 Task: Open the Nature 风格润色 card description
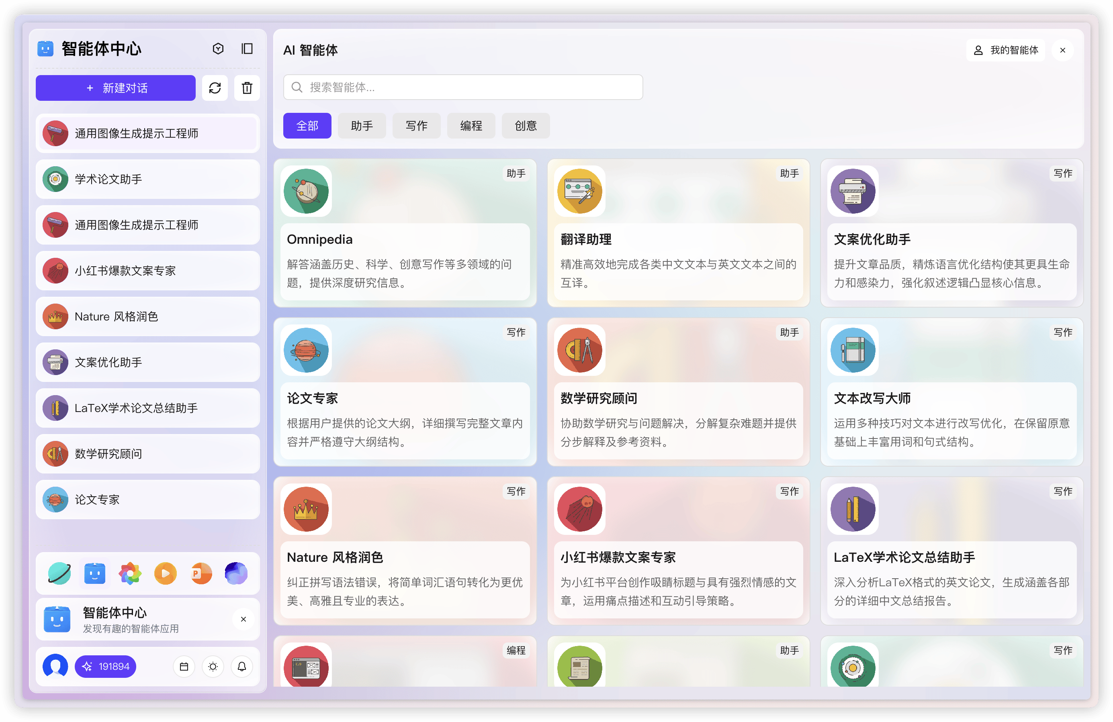click(405, 591)
